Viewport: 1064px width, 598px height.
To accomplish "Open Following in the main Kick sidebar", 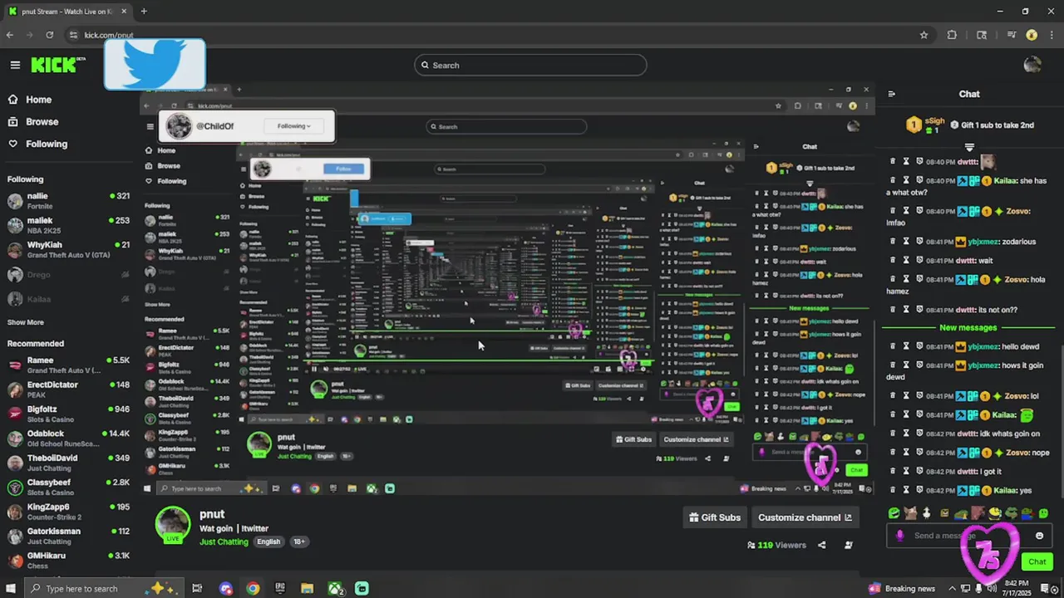I will (38, 144).
